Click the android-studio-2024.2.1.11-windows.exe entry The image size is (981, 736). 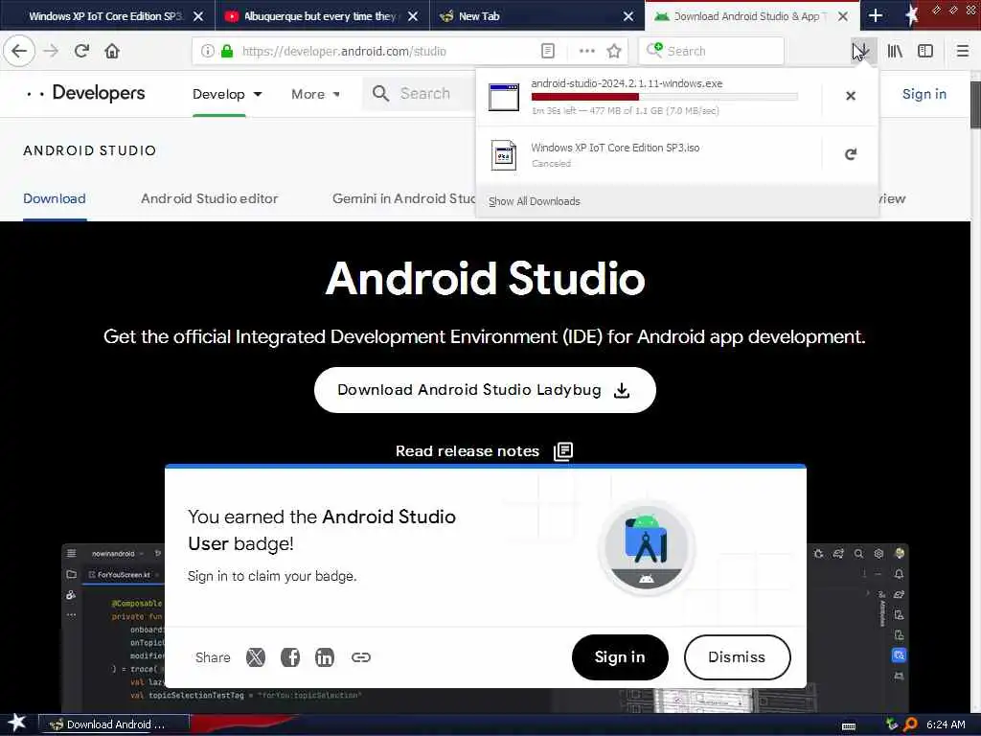click(649, 97)
